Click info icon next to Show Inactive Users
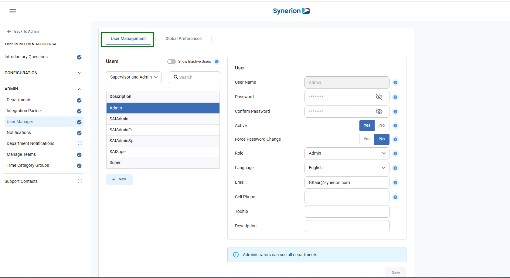The width and height of the screenshot is (510, 278). pyautogui.click(x=217, y=62)
